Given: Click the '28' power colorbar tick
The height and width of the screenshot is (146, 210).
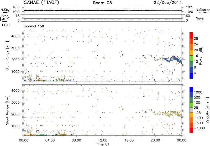Looking at the screenshot, I should click(x=196, y=38).
